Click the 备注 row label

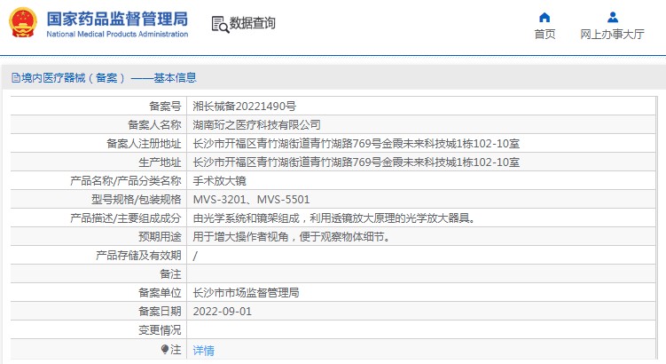(170, 274)
